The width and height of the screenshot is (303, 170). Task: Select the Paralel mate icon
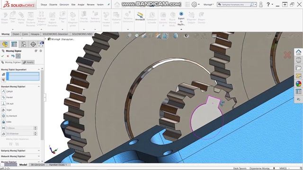pyautogui.click(x=3, y=97)
